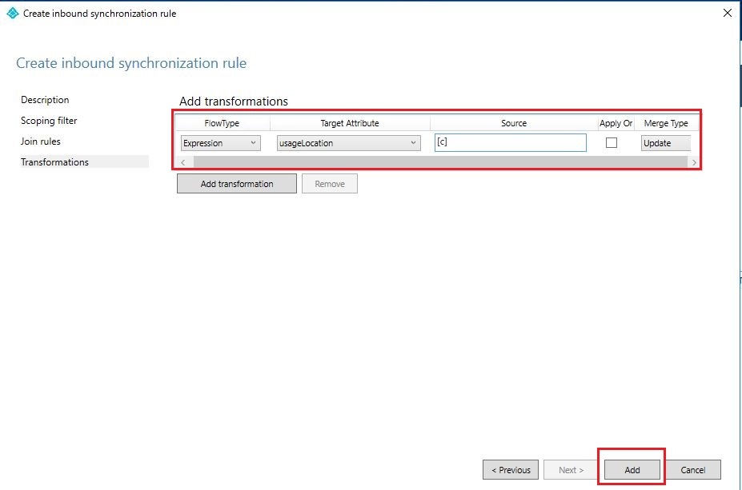Image resolution: width=742 pixels, height=490 pixels.
Task: Expand the usageLocation Target Attribute dropdown
Action: 348,143
